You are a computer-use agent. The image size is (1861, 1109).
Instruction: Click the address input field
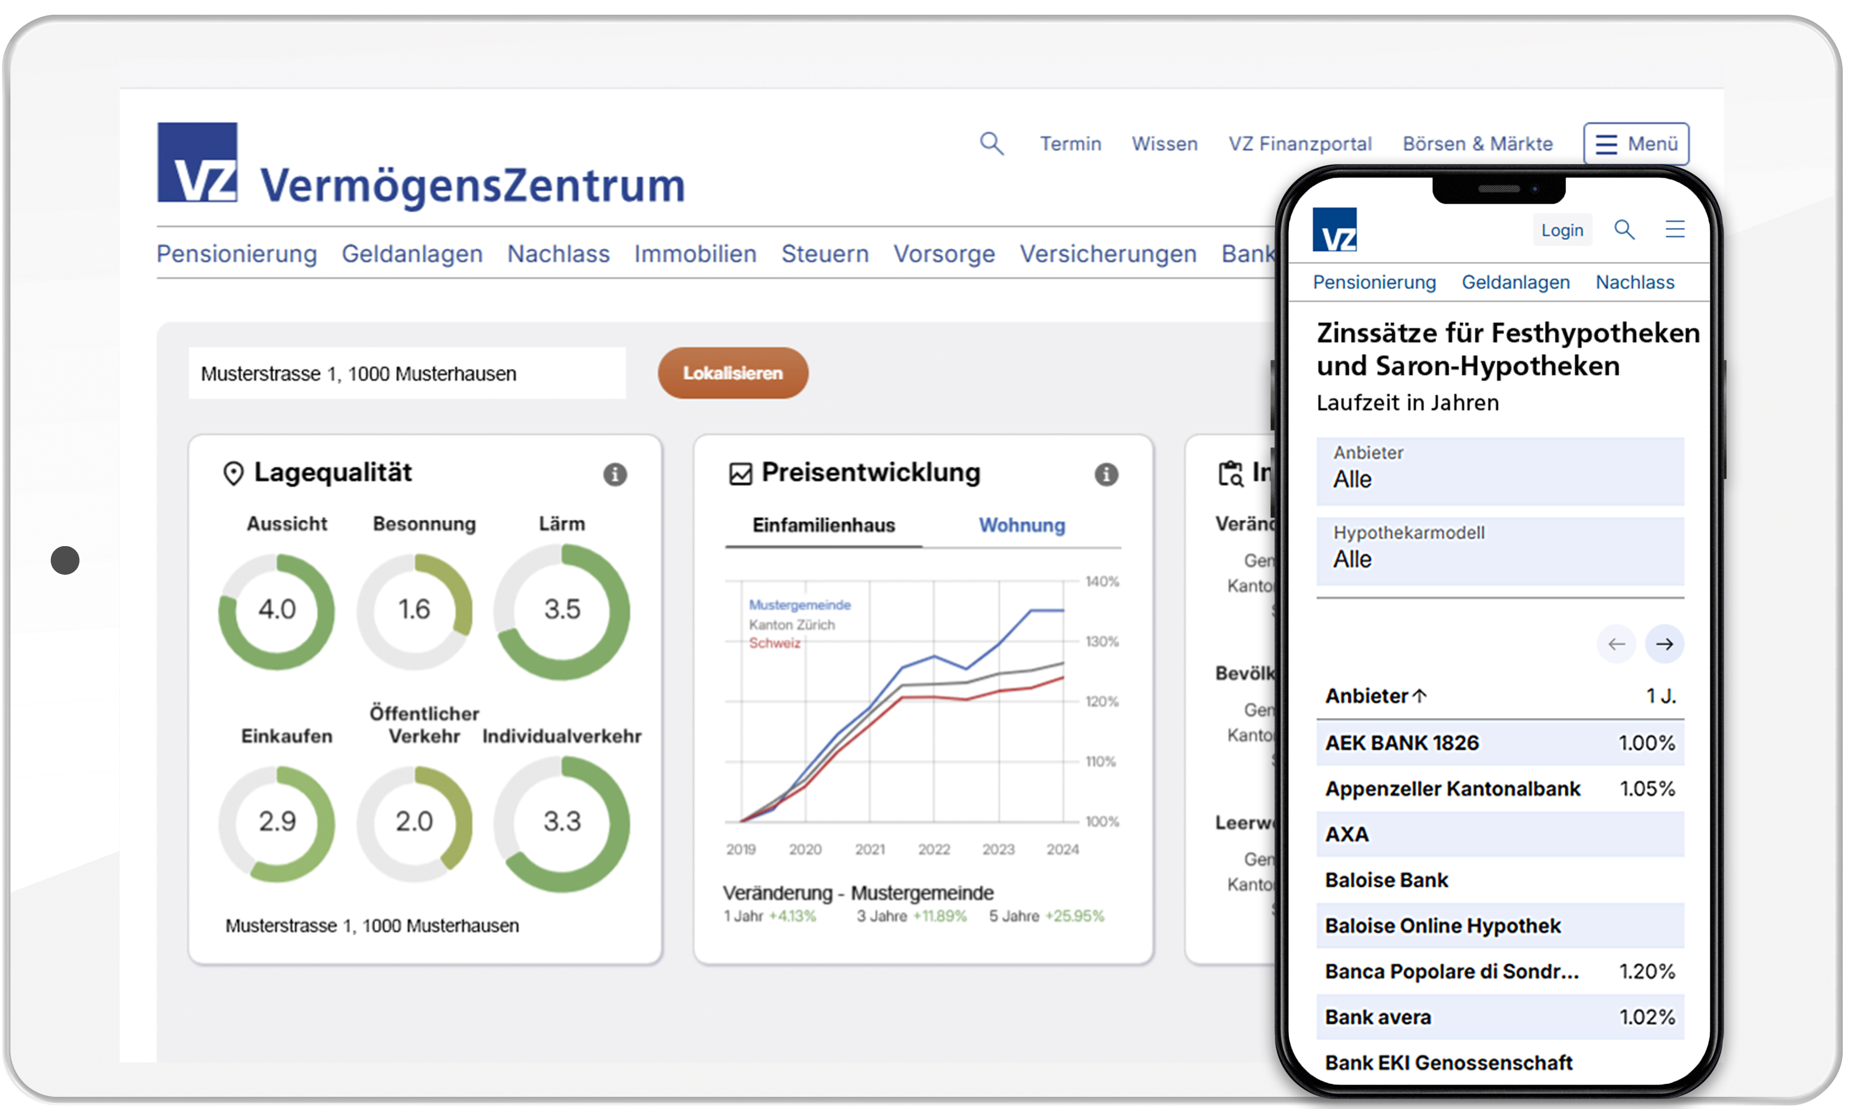point(407,373)
